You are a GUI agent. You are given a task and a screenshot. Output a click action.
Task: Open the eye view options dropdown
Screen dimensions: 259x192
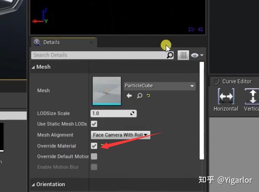click(197, 55)
